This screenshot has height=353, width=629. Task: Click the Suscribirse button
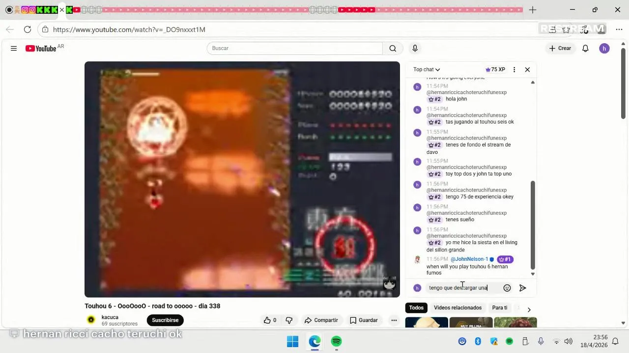pos(165,320)
